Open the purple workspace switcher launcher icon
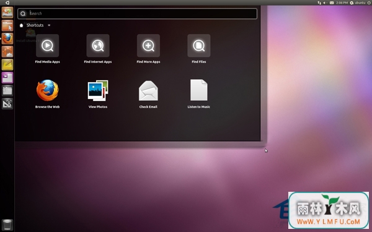Screen dimensions: 372x232 point(7,78)
